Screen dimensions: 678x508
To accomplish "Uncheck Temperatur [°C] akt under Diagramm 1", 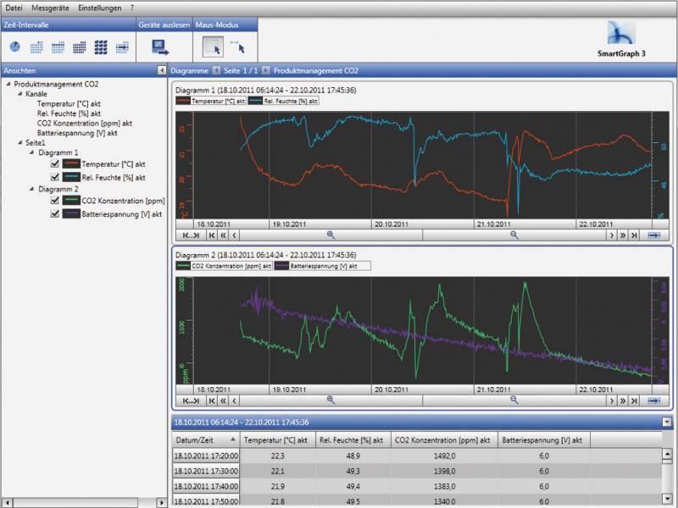I will coord(55,163).
